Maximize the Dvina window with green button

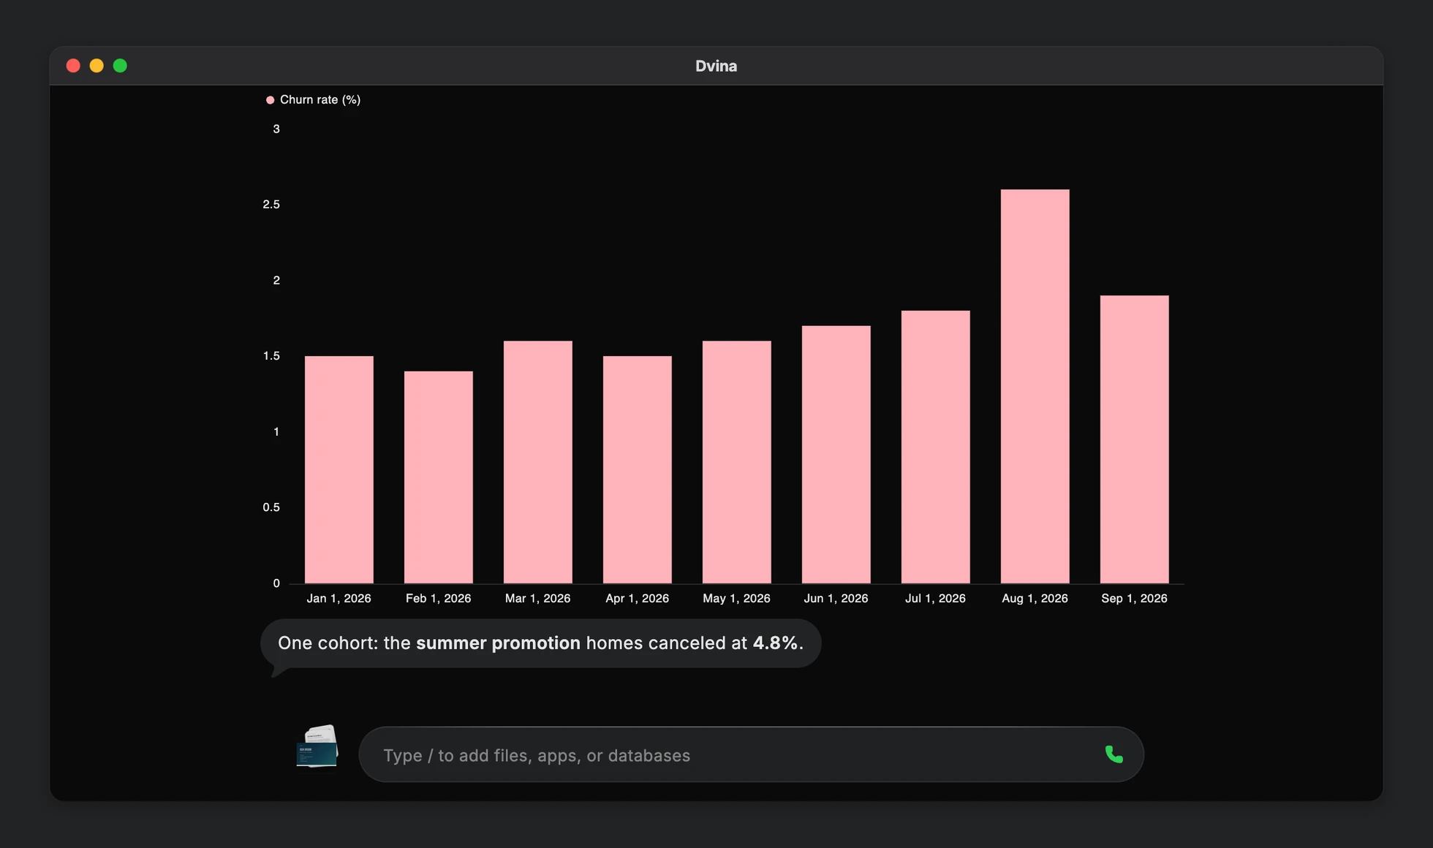click(120, 66)
